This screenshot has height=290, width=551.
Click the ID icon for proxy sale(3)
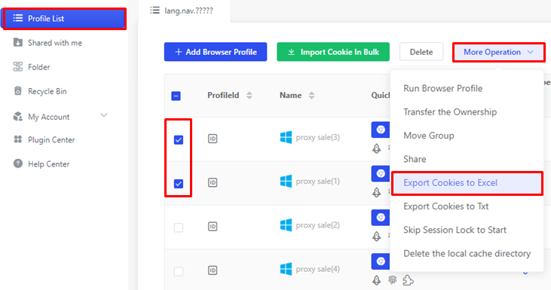coord(213,139)
